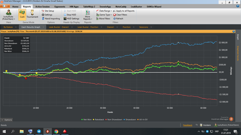Select Cash Results Graph tab
The image size is (241, 135).
31,27
